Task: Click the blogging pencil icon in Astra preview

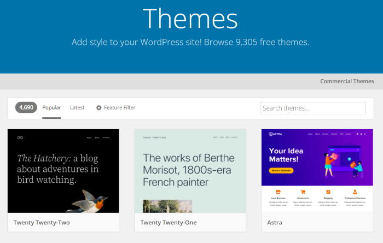Action: point(328,192)
